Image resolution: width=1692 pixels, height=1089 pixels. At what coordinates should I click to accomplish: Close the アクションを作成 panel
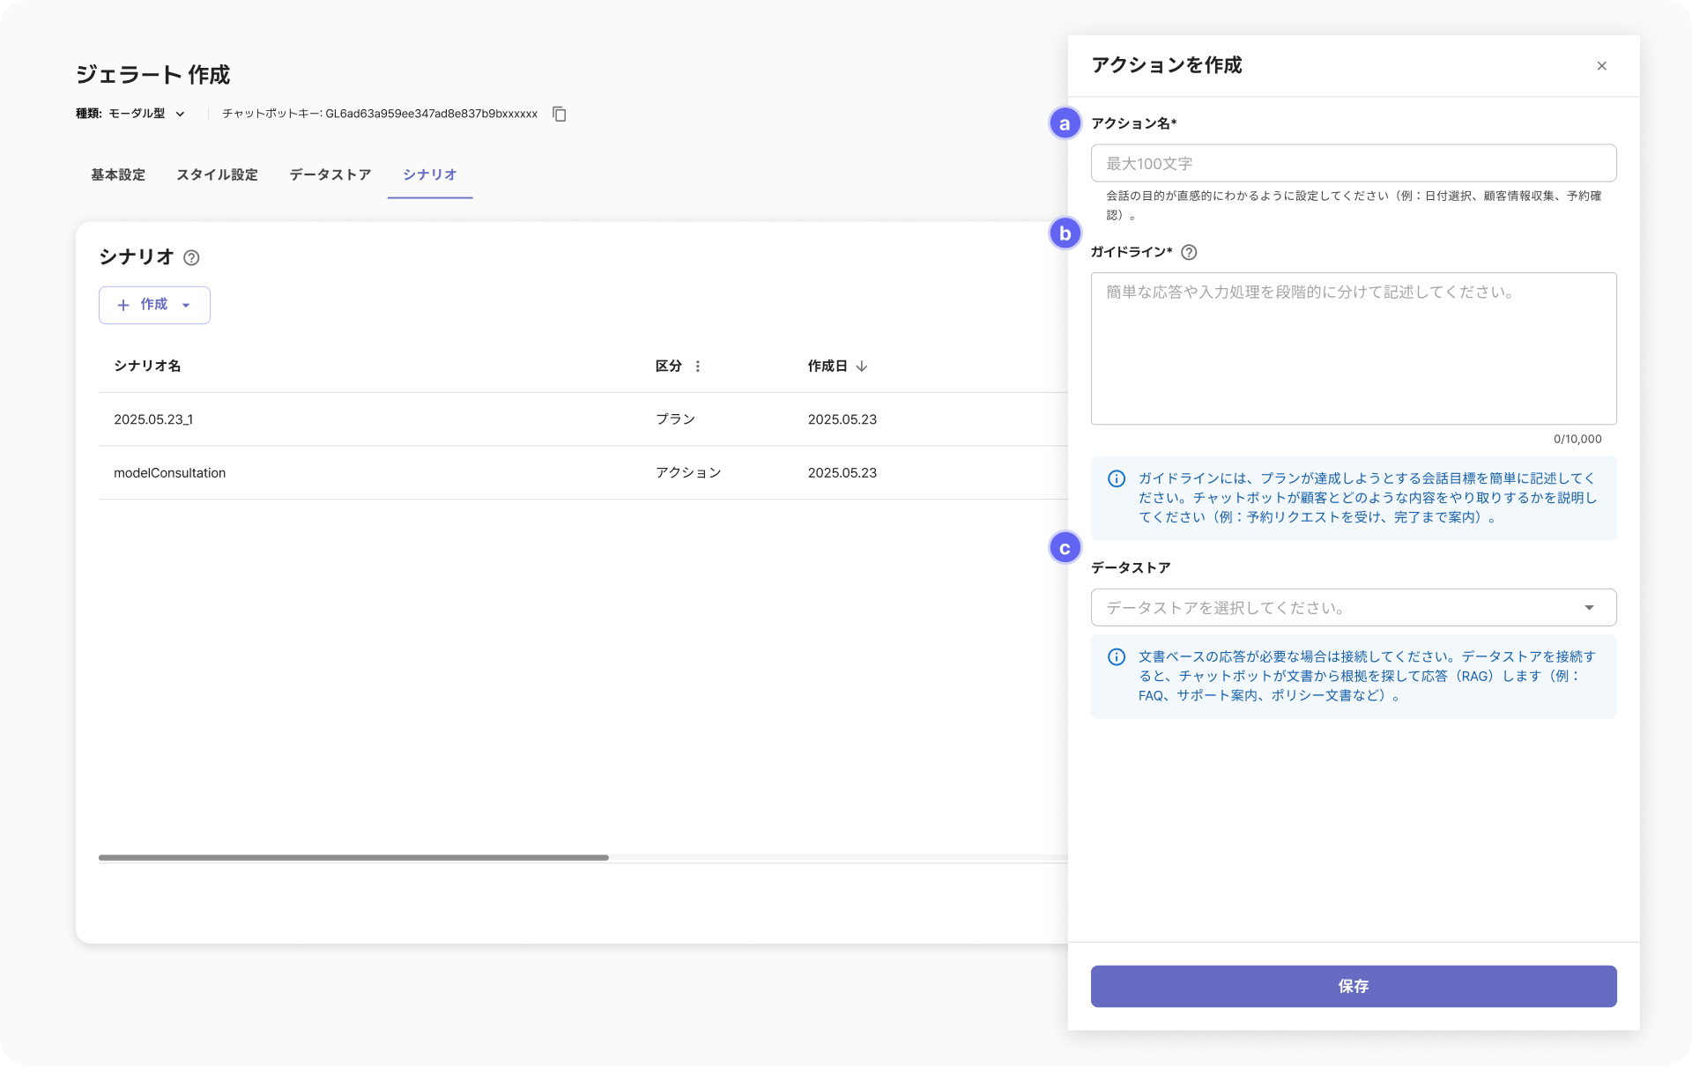[1601, 66]
